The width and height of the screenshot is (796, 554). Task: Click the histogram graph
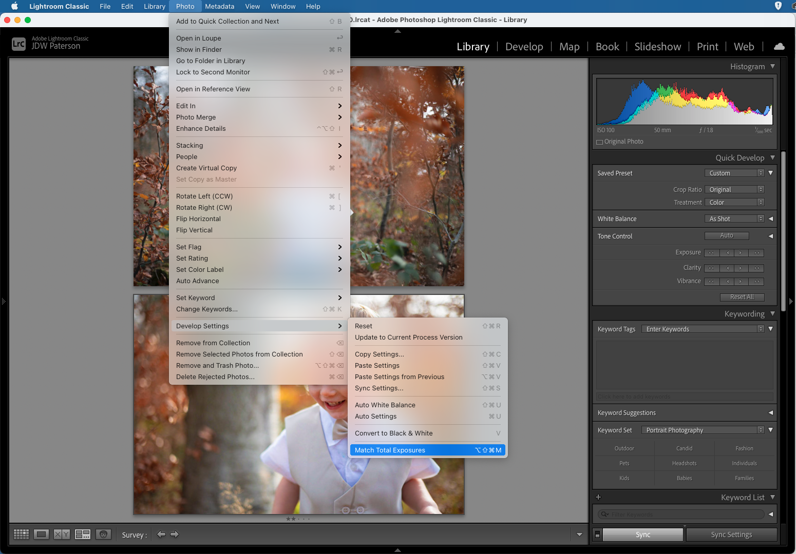[x=685, y=101]
